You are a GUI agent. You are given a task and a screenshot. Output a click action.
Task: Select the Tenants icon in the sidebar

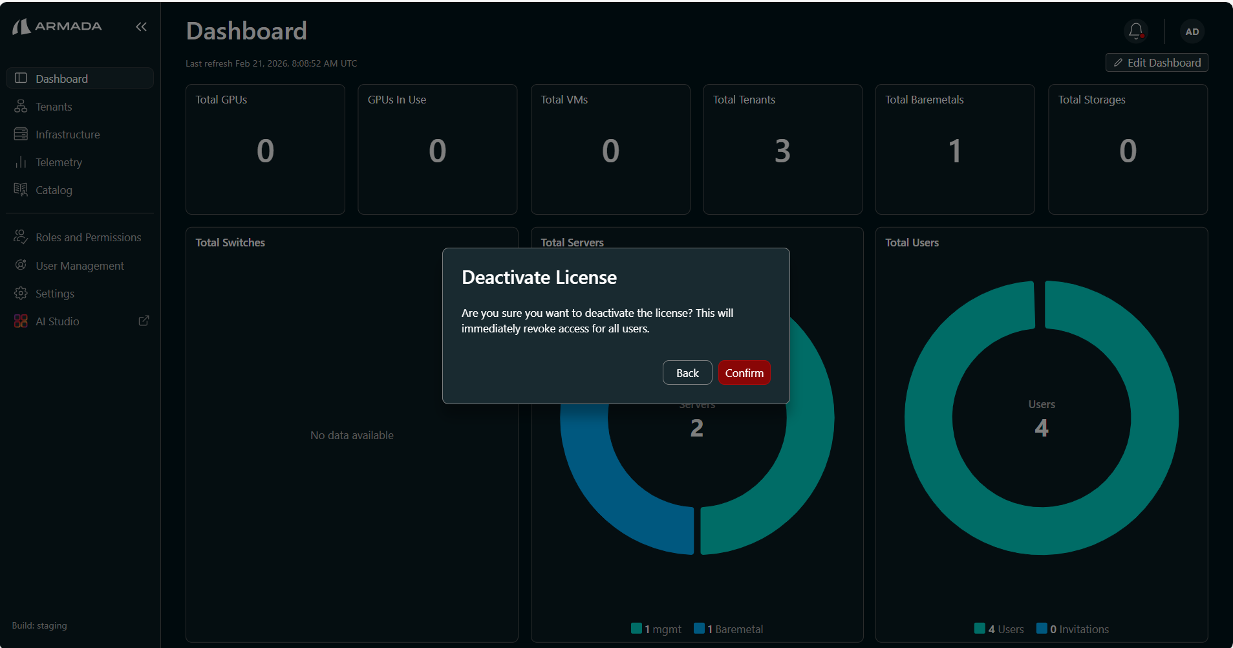21,106
